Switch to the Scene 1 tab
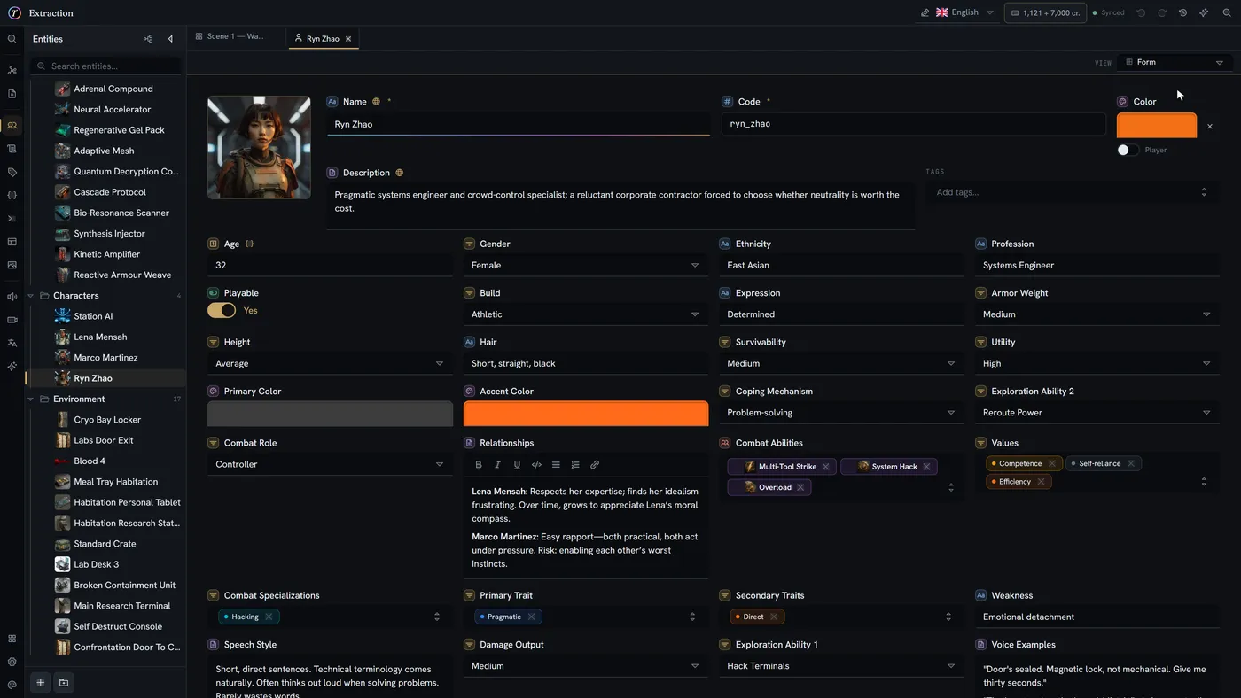Viewport: 1241px width, 698px height. coord(230,37)
